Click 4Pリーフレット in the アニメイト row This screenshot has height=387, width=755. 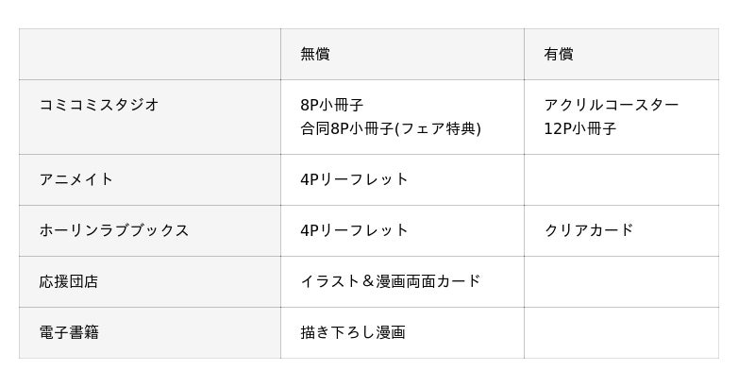pos(354,179)
